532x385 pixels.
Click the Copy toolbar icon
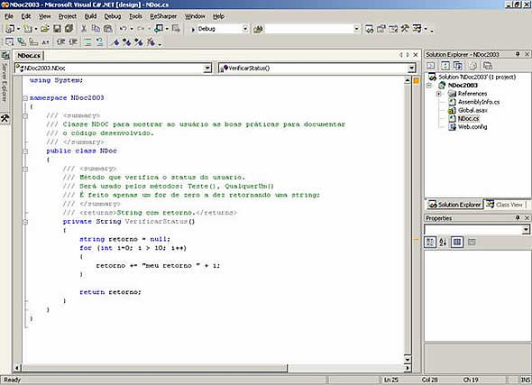point(96,29)
